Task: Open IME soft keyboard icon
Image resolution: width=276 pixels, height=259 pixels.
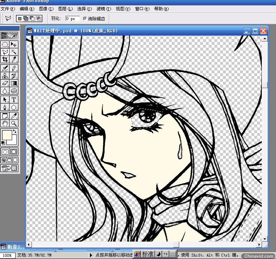Action: coord(172,254)
